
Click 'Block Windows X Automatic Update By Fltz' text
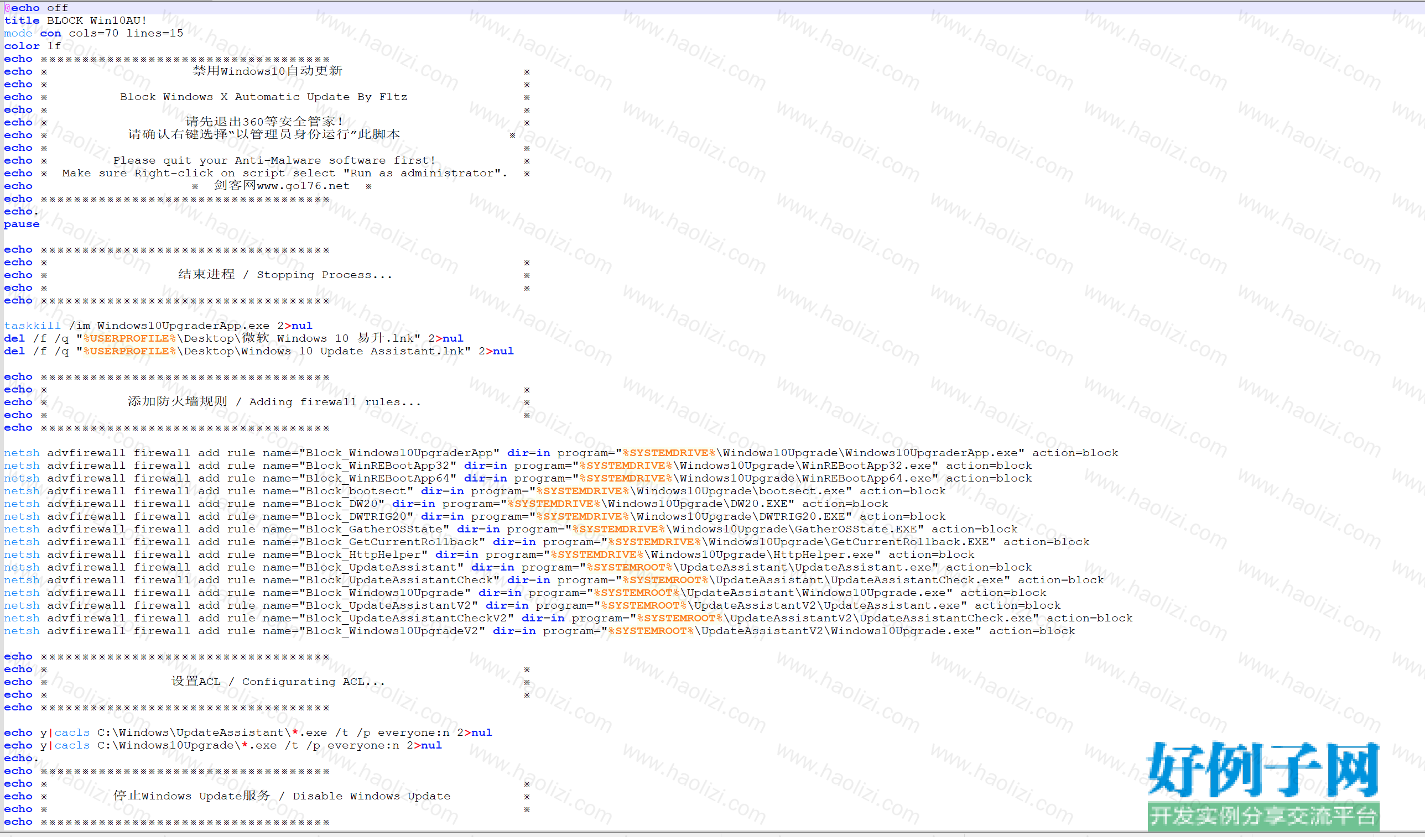tap(263, 97)
